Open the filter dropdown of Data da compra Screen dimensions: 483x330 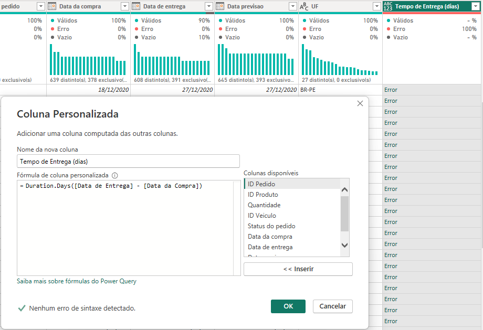click(125, 6)
